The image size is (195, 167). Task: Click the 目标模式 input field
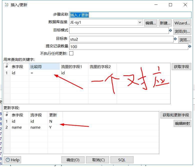point(119,30)
